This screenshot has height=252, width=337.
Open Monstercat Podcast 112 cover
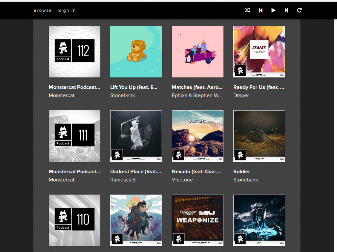(75, 52)
